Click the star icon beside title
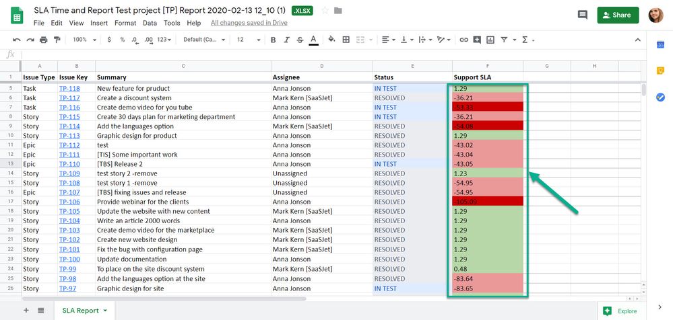 [x=325, y=11]
